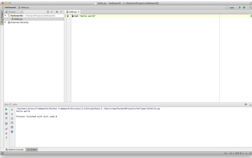
Task: Clear all console output with trash icon
Action: (12, 132)
